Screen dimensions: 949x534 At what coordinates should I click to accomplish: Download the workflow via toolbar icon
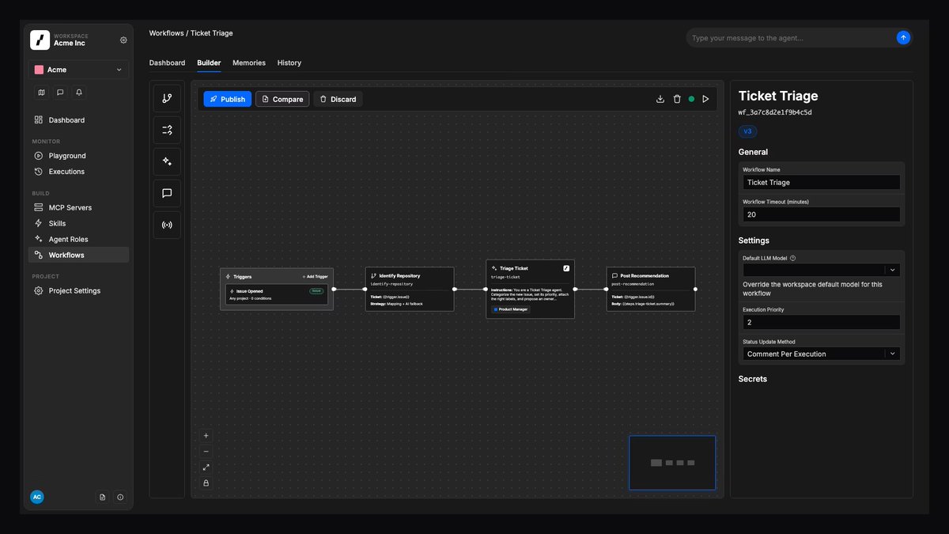[660, 99]
